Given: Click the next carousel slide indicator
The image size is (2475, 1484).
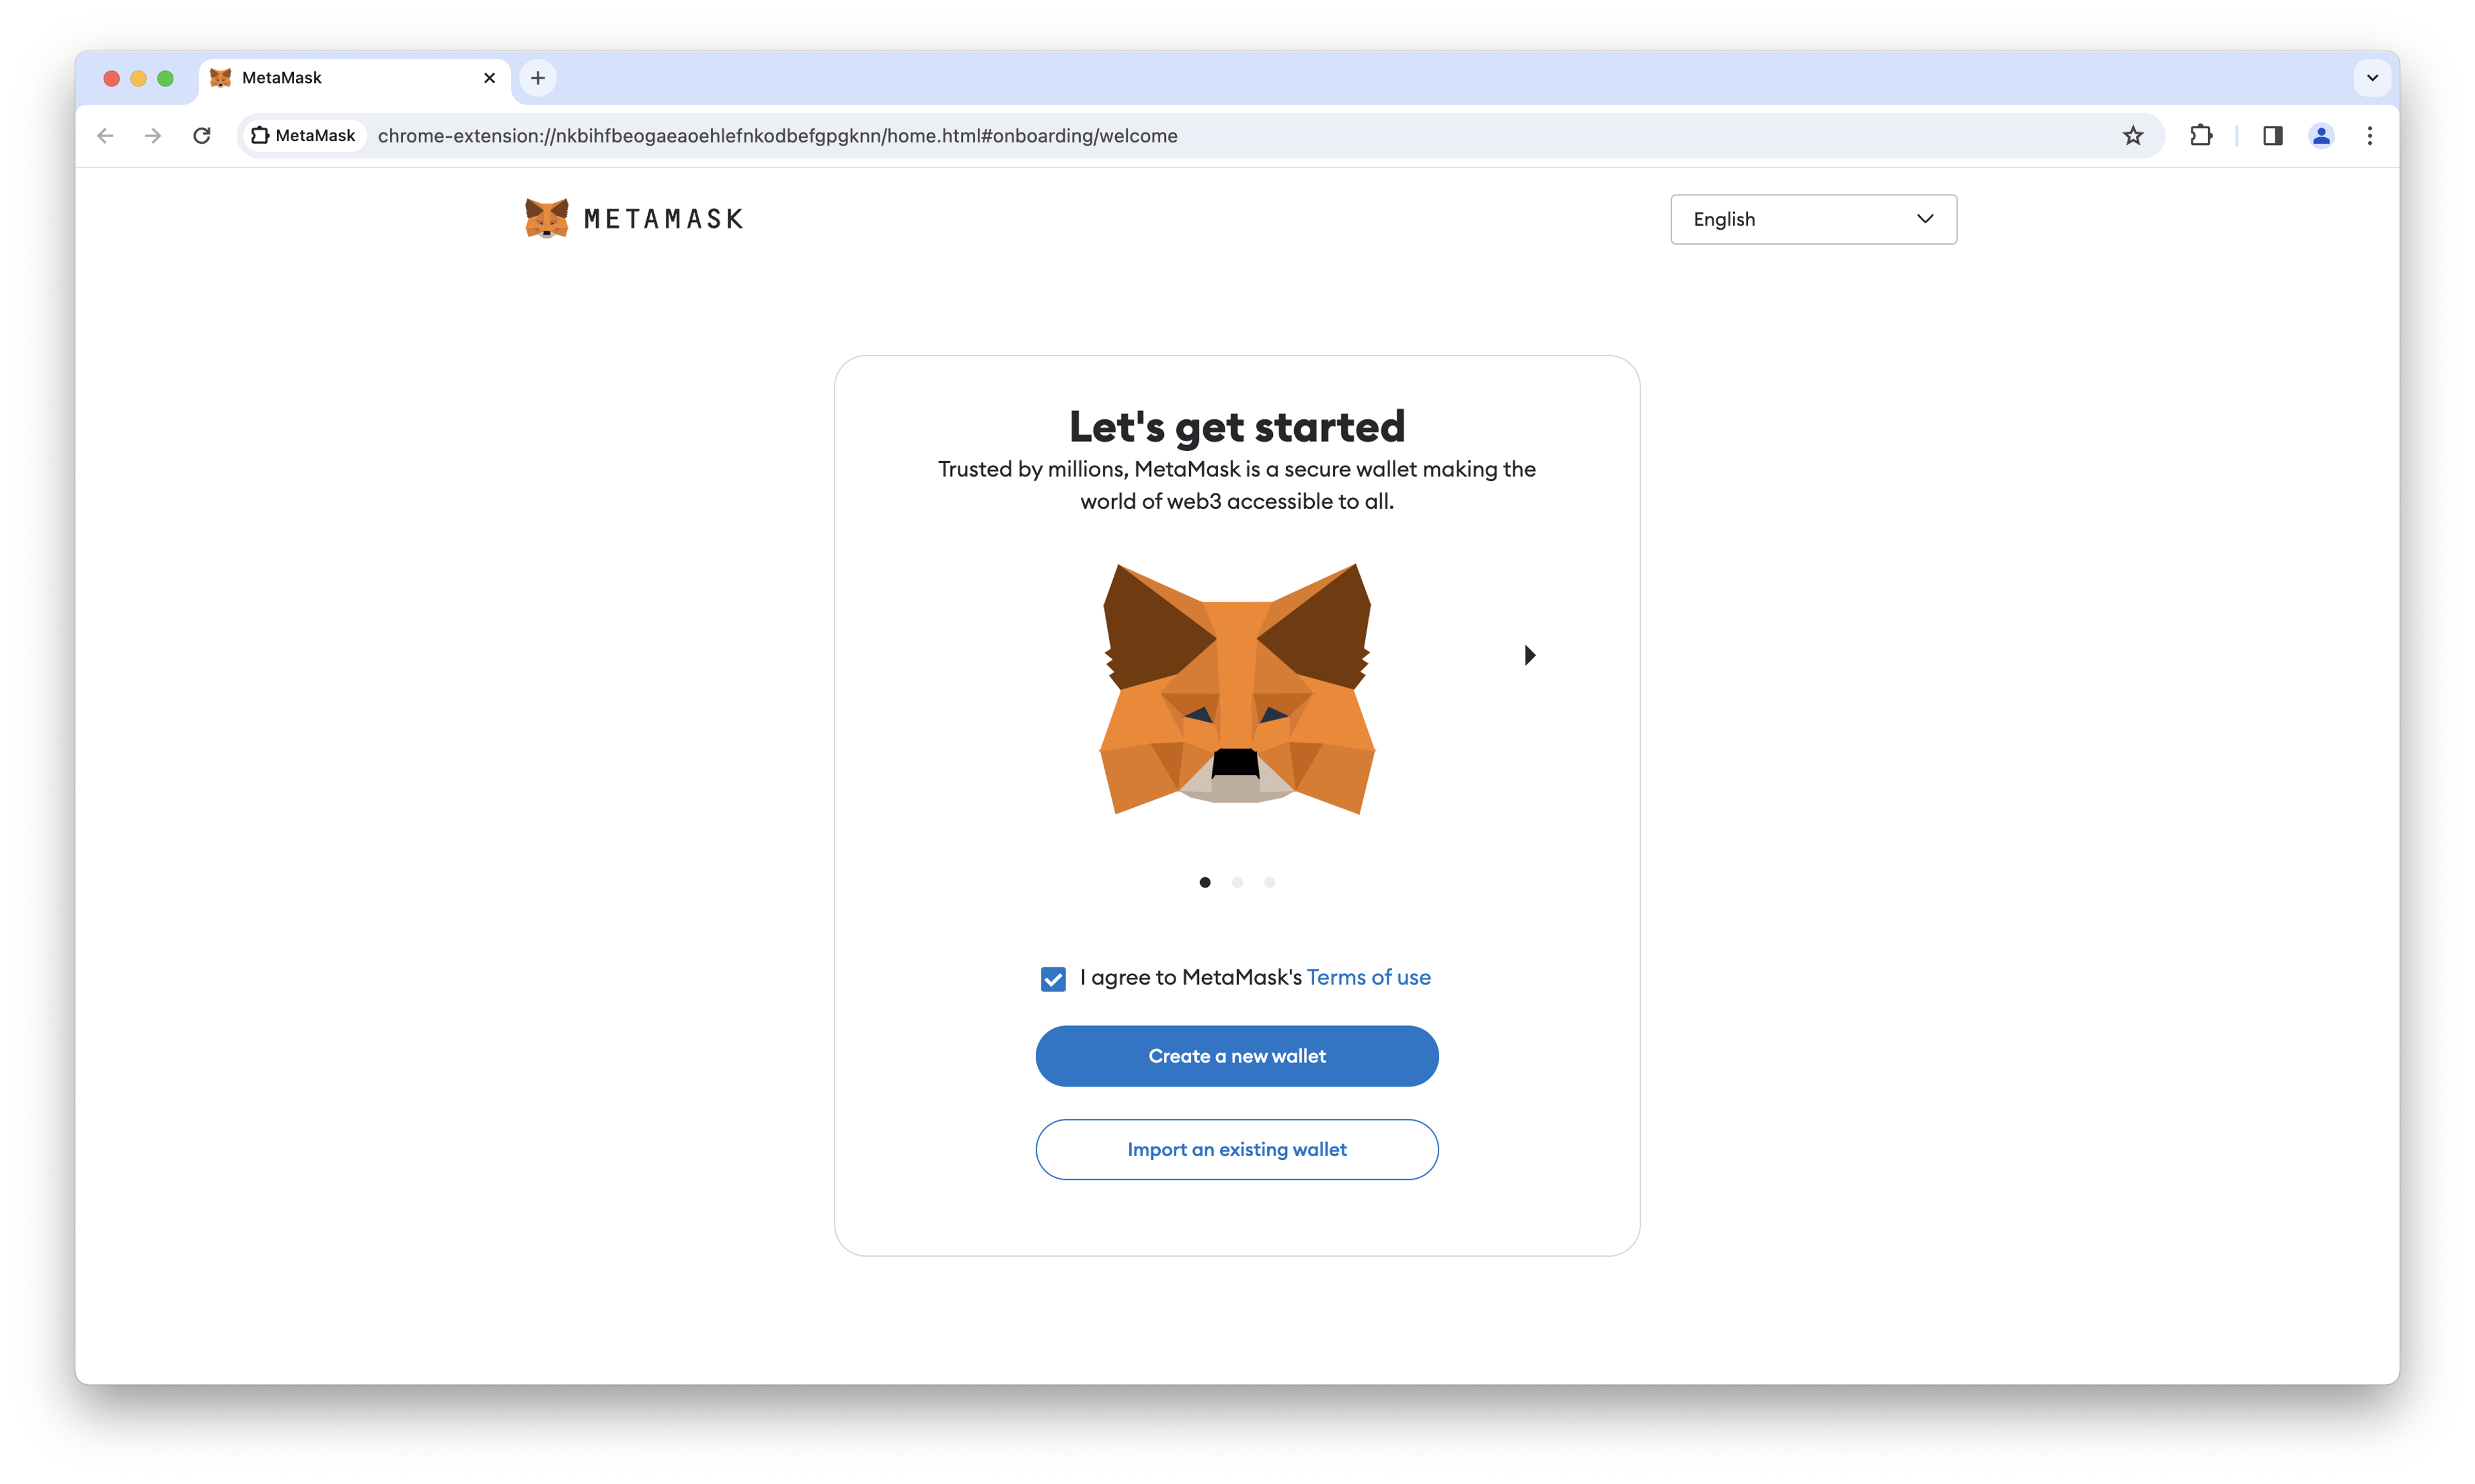Looking at the screenshot, I should pos(1237,882).
